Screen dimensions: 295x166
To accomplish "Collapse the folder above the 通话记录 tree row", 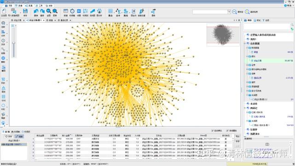I will pyautogui.click(x=247, y=74).
